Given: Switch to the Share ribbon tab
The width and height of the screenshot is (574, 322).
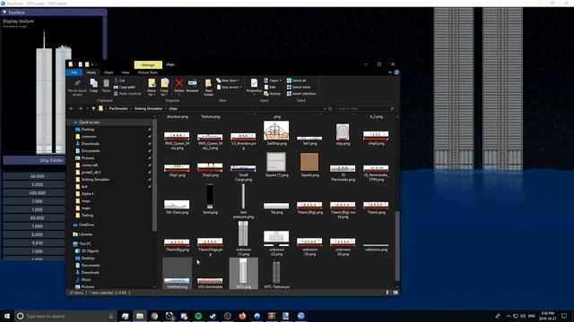Looking at the screenshot, I should coord(109,72).
